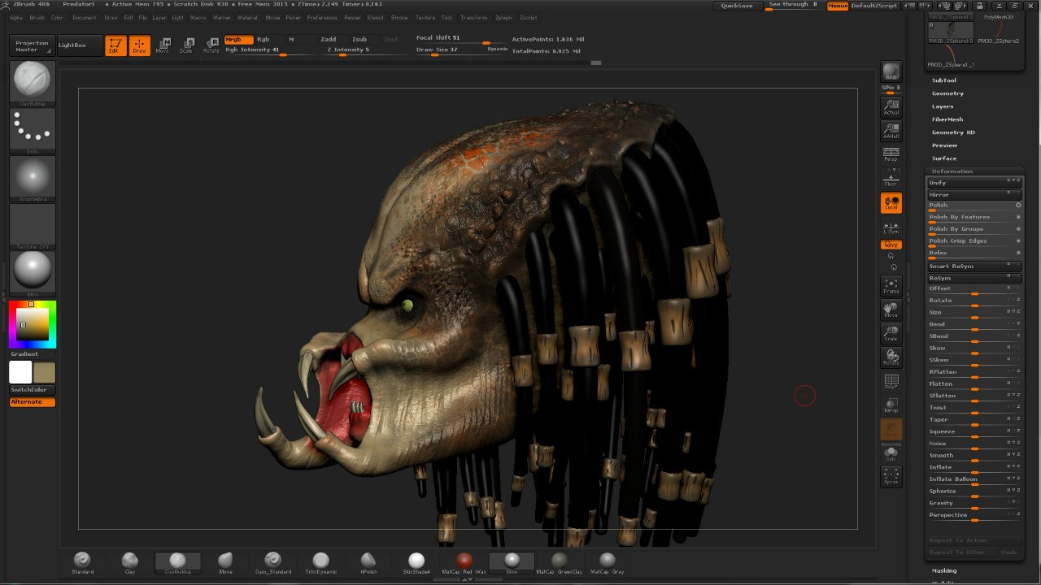Expand the Surface section
Screen dimensions: 1041x585
pyautogui.click(x=944, y=158)
